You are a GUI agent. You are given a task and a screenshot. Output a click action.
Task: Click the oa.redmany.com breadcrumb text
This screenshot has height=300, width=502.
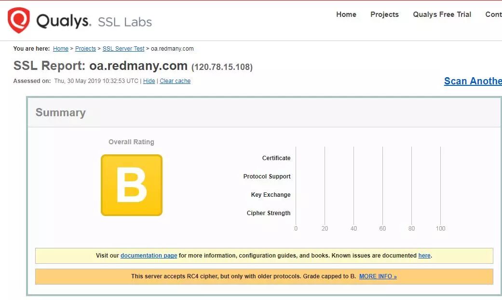click(172, 49)
